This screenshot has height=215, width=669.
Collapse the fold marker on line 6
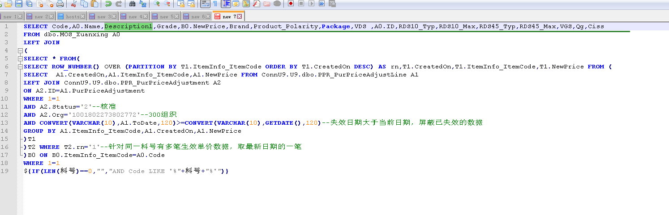[20, 67]
